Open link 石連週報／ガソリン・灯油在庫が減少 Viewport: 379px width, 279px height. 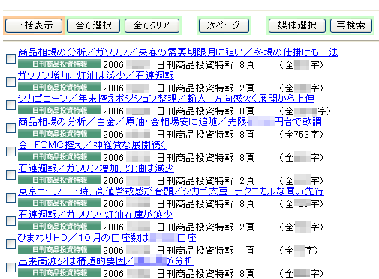click(95, 215)
